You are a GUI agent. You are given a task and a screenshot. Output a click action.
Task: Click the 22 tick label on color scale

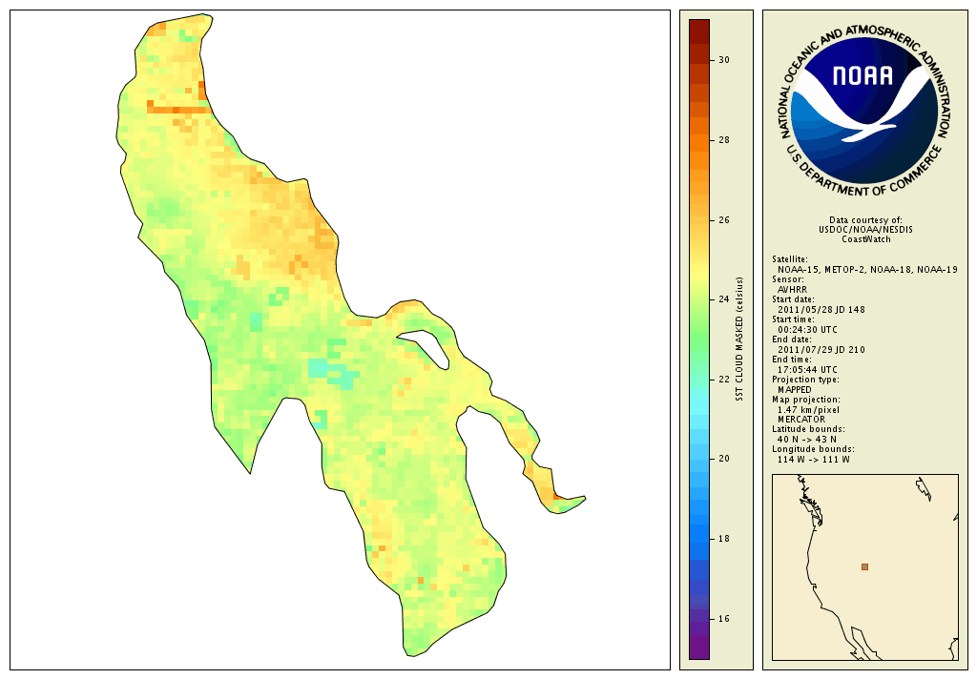[724, 380]
